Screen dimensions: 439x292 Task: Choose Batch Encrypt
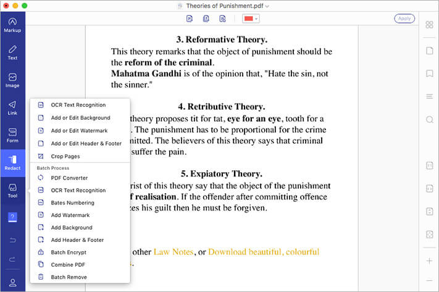pos(80,252)
